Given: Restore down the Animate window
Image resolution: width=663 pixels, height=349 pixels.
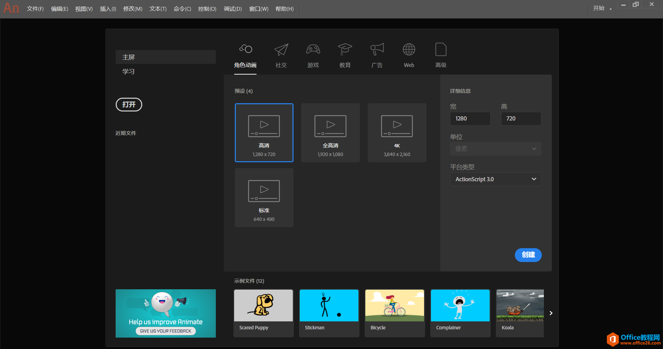Looking at the screenshot, I should [x=636, y=4].
